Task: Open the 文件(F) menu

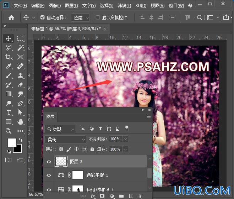Action: tap(20, 6)
